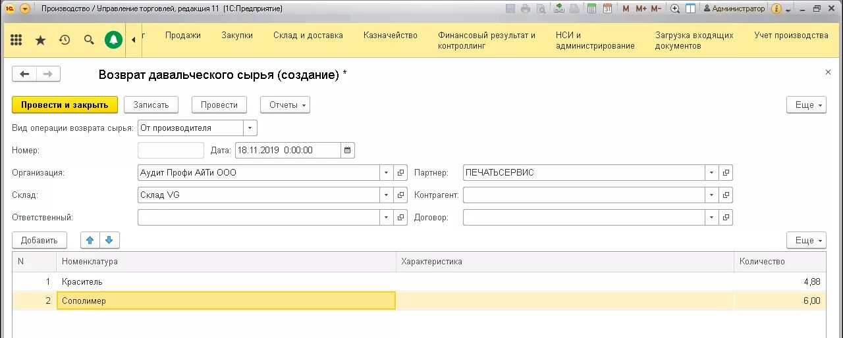Click the print preview icon
This screenshot has height=338, width=843.
tap(541, 9)
